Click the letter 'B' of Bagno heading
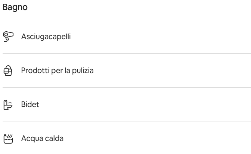 tap(5, 8)
